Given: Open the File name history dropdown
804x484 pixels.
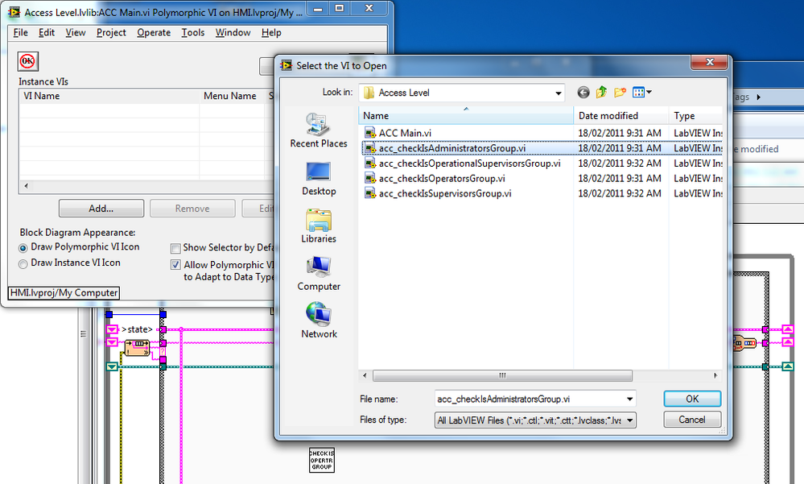Looking at the screenshot, I should (x=629, y=399).
